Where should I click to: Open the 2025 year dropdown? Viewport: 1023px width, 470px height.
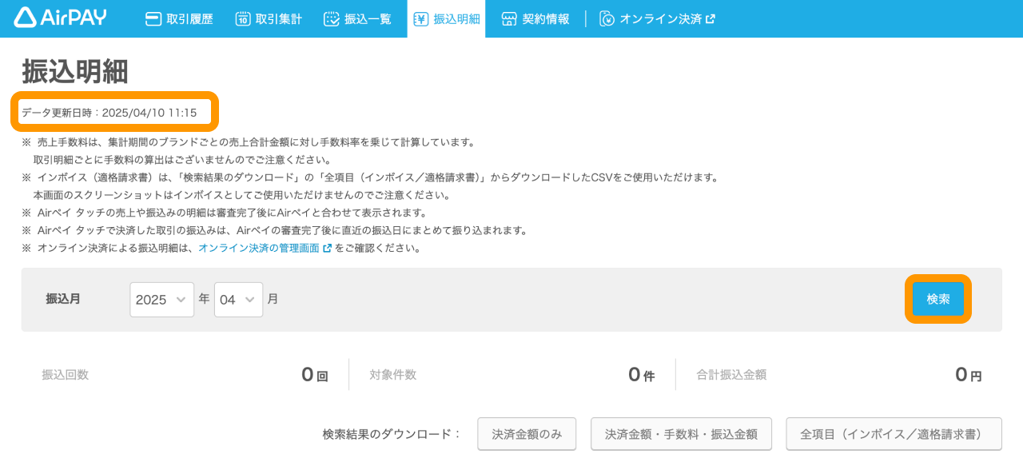[161, 300]
